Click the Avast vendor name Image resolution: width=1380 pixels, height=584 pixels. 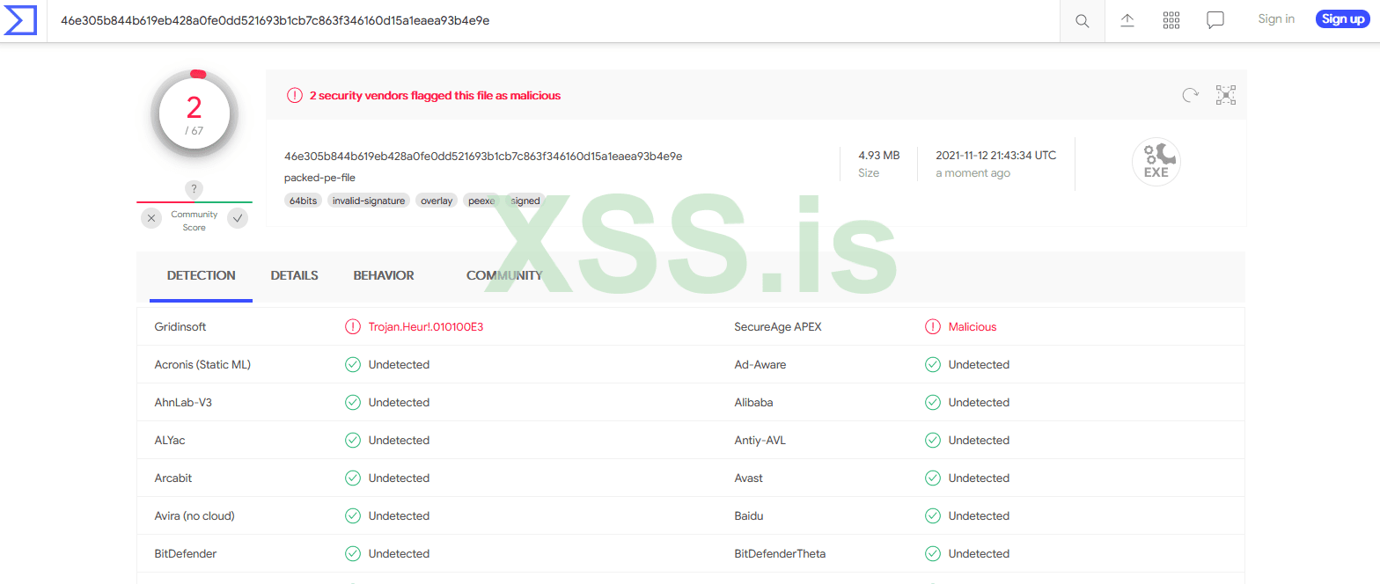coord(749,478)
